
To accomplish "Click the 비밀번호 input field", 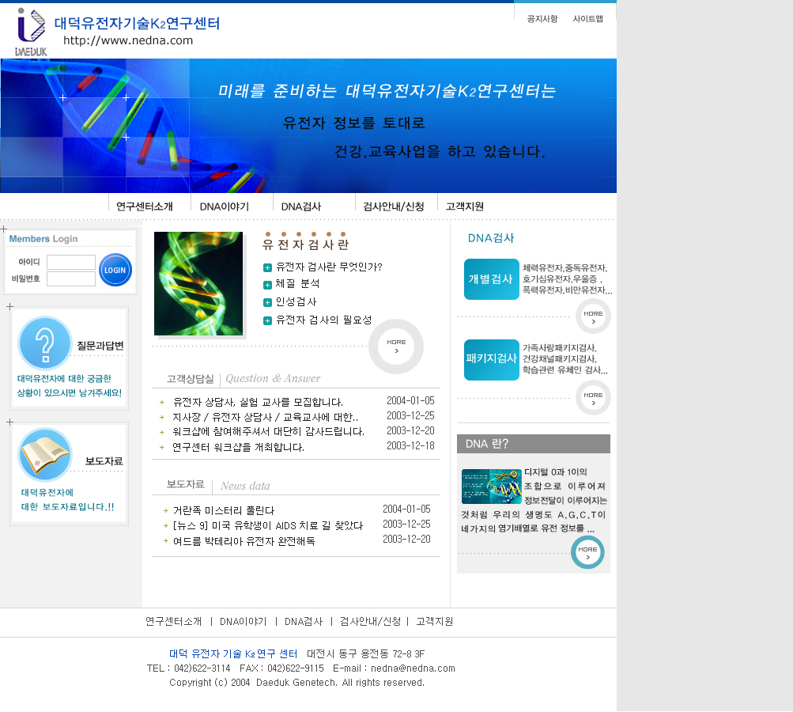I will click(x=71, y=278).
